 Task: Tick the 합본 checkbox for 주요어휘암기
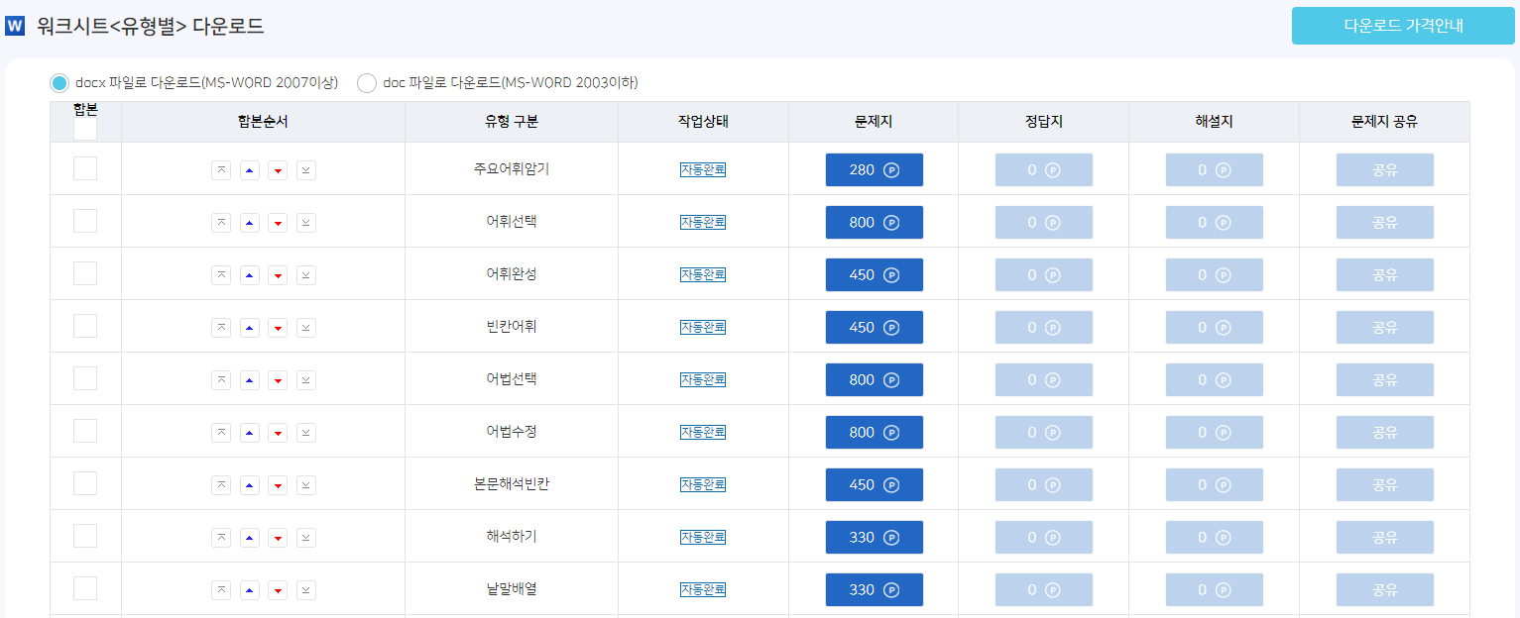pos(85,168)
